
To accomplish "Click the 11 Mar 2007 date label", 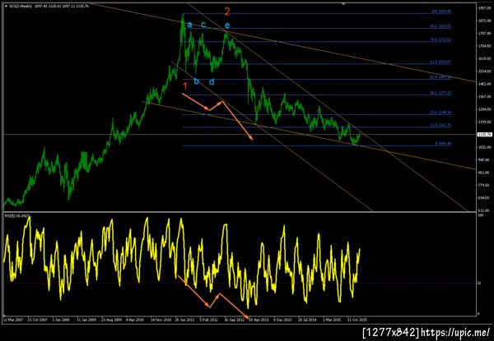I will click(12, 320).
